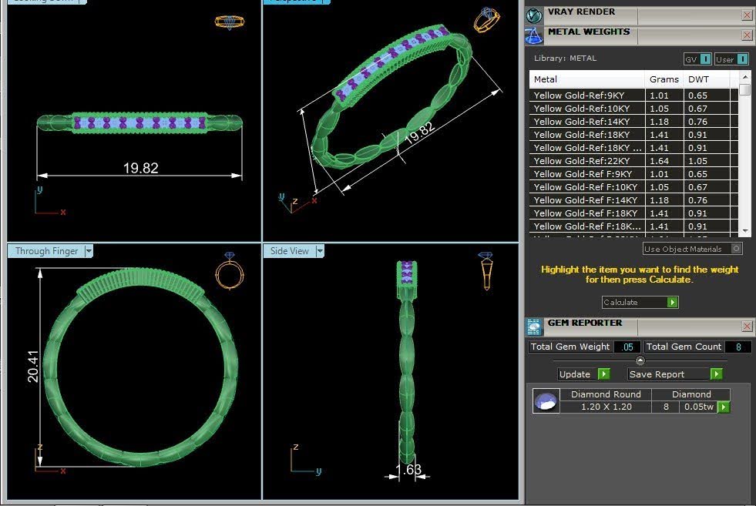Open the Side View viewport dropdown
This screenshot has height=506, width=756.
click(320, 251)
